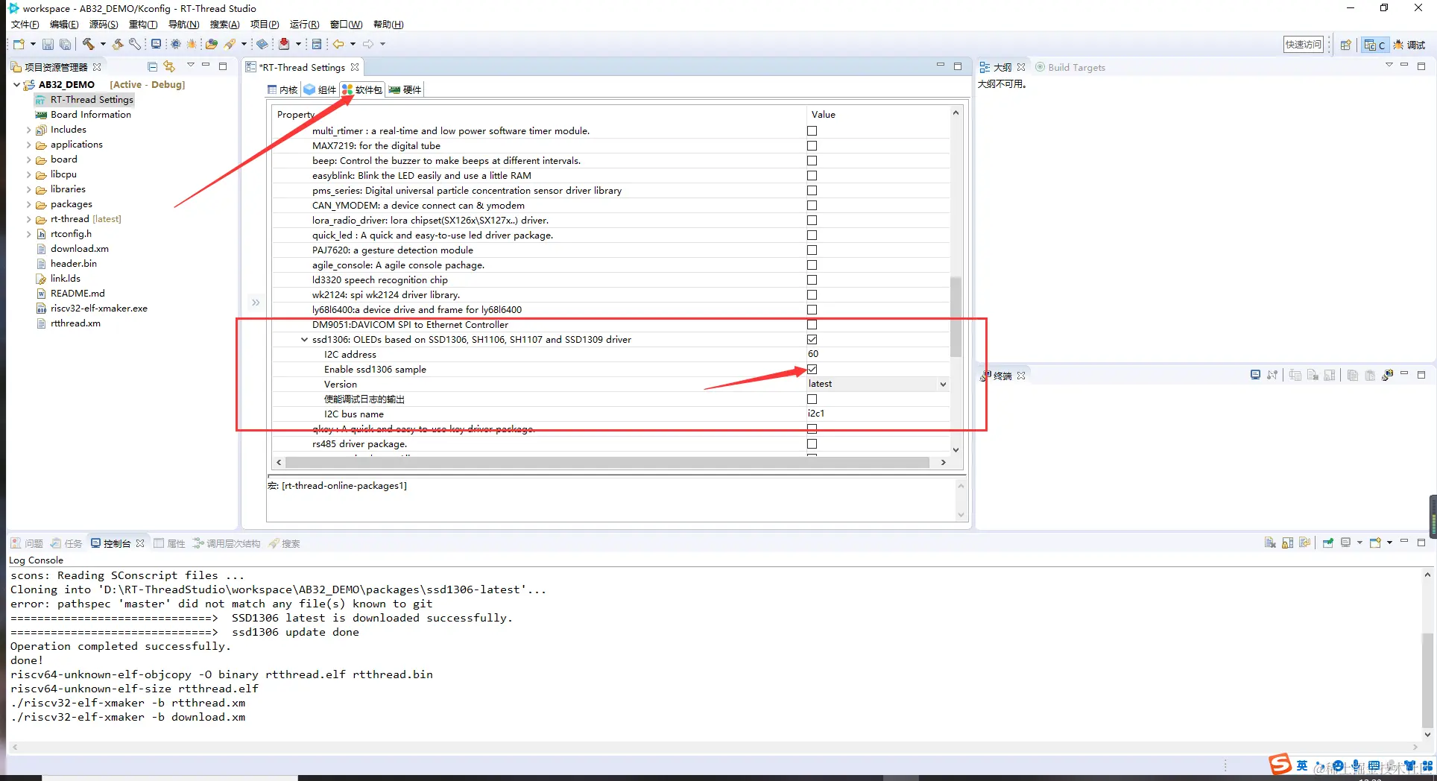Click the back navigation yellow arrow
Screen dimensions: 1437x781
tap(338, 45)
